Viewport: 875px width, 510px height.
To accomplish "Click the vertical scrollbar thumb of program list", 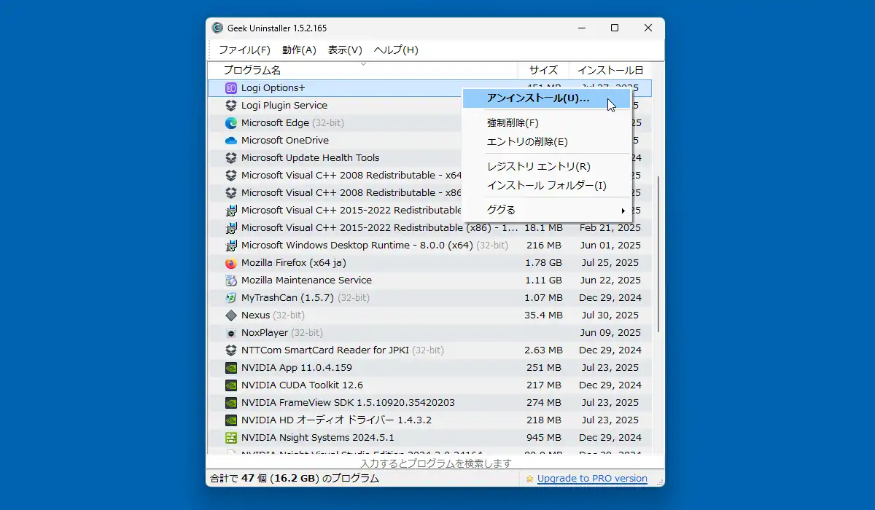I will [x=658, y=254].
